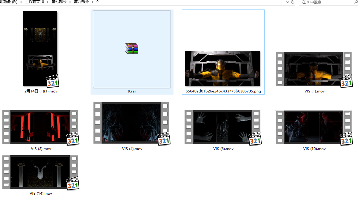Click the 321 player badge on 2月14日 (1)(1).mov

tap(53, 81)
